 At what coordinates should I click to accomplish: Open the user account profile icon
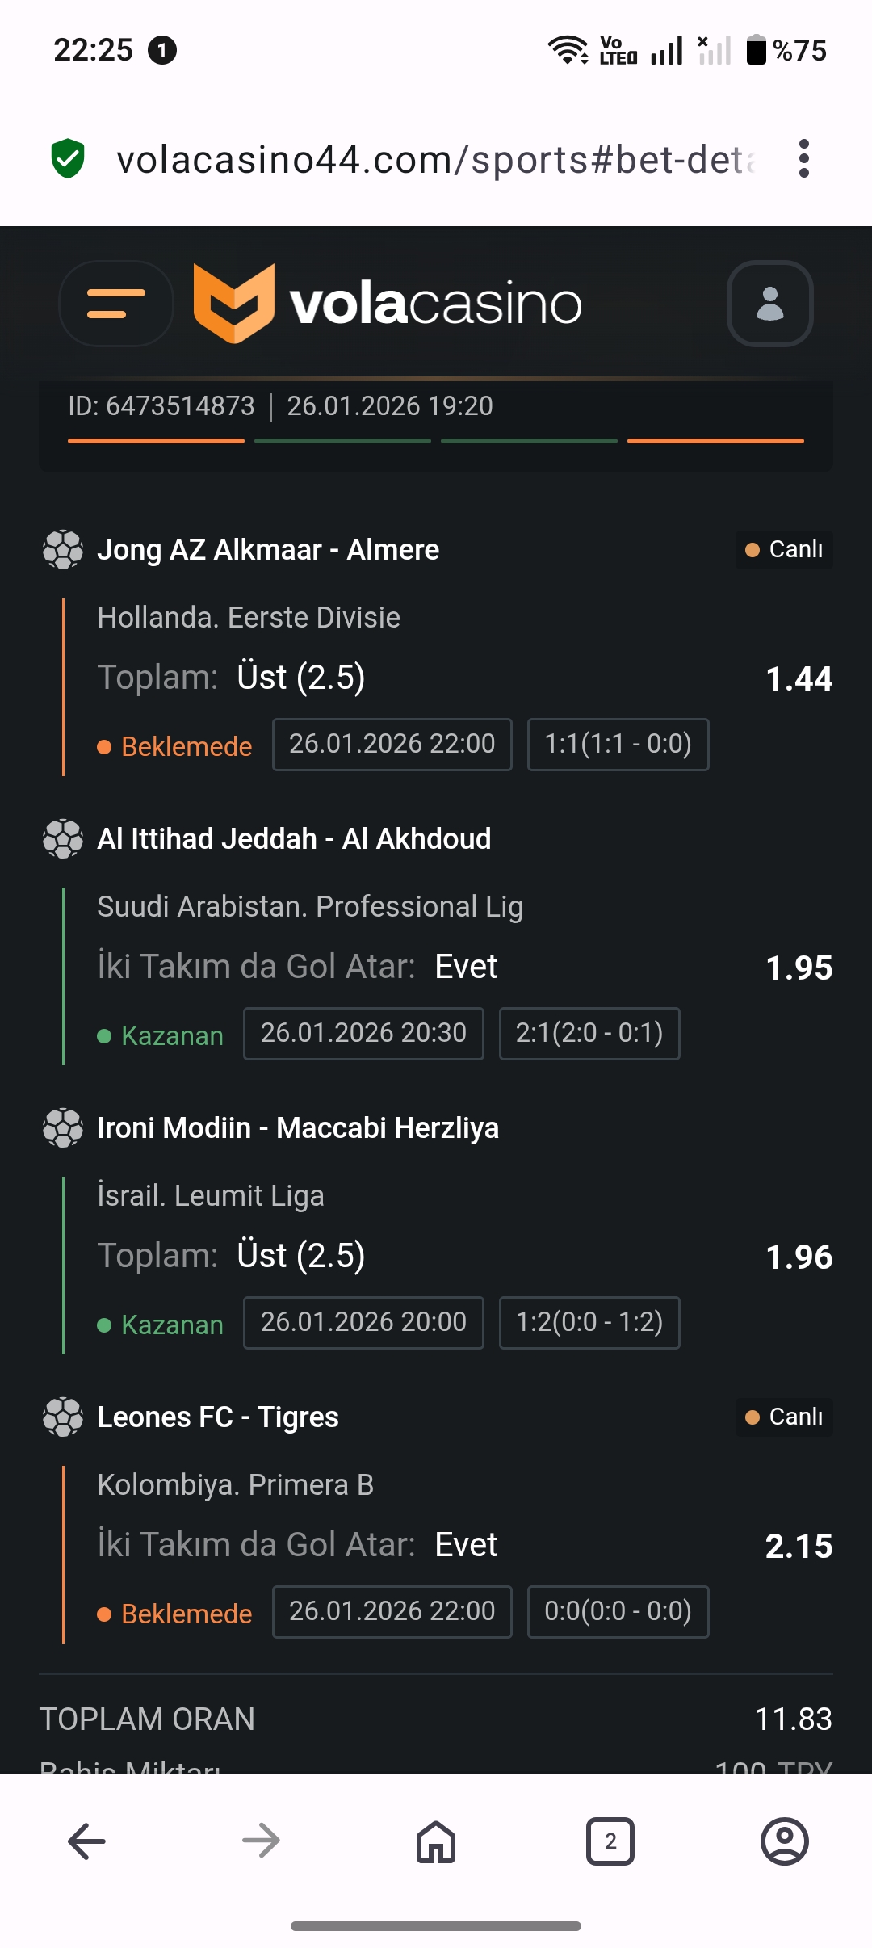click(769, 304)
